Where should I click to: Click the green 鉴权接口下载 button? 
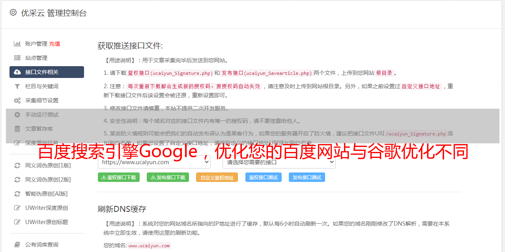pos(119,177)
